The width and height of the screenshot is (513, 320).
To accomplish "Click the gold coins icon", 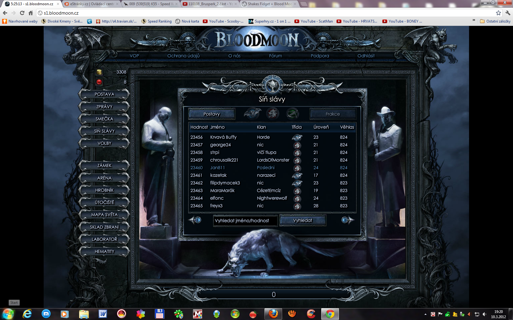I will point(99,72).
